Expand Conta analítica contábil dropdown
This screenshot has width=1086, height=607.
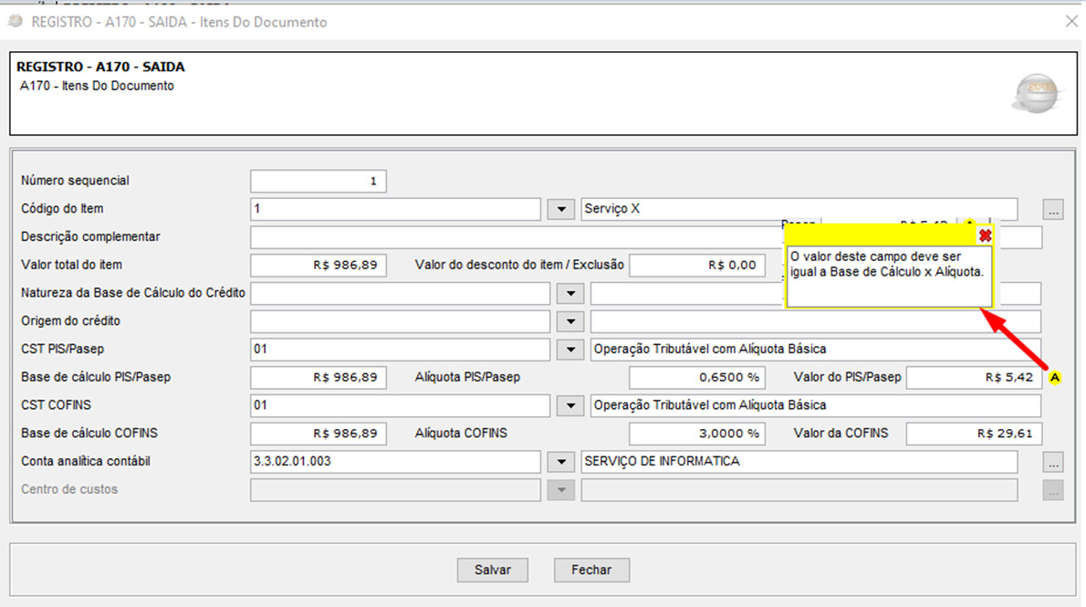coord(561,462)
